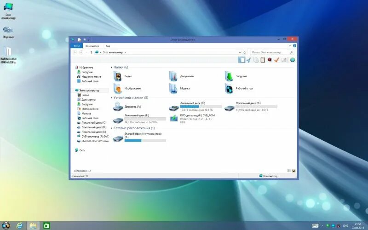Open the Видео folder in the Папки group

click(x=123, y=76)
